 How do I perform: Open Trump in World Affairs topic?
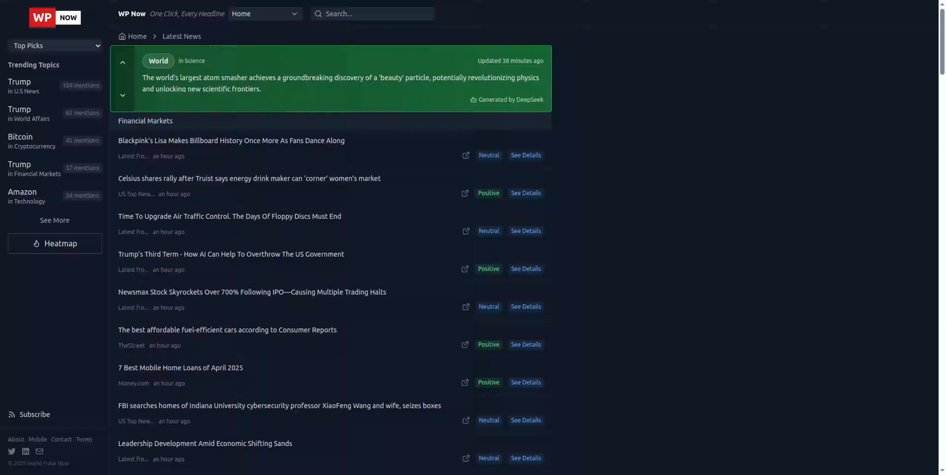tap(55, 113)
